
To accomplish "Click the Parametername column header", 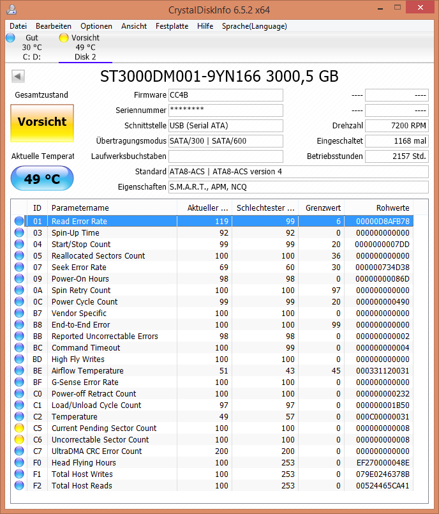I will coord(112,208).
